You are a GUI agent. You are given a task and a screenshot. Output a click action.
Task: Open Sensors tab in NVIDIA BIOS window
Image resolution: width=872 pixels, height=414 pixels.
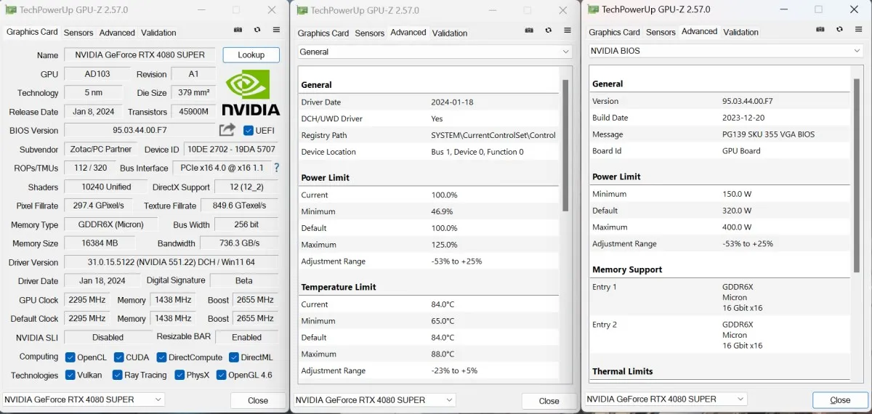(x=661, y=32)
